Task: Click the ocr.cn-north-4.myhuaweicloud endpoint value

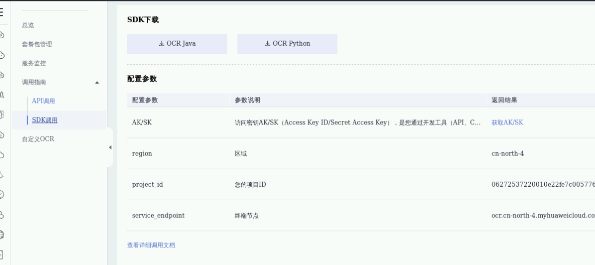Action: tap(543, 216)
